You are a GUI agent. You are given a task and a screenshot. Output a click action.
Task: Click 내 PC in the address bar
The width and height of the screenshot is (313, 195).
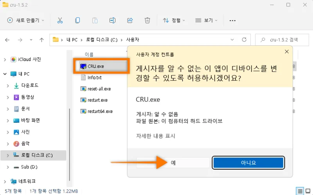(x=72, y=40)
